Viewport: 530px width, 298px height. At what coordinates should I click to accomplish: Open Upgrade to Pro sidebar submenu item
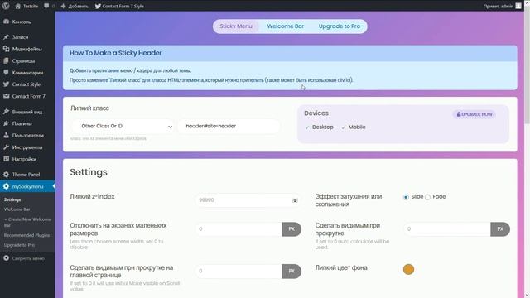coord(19,245)
